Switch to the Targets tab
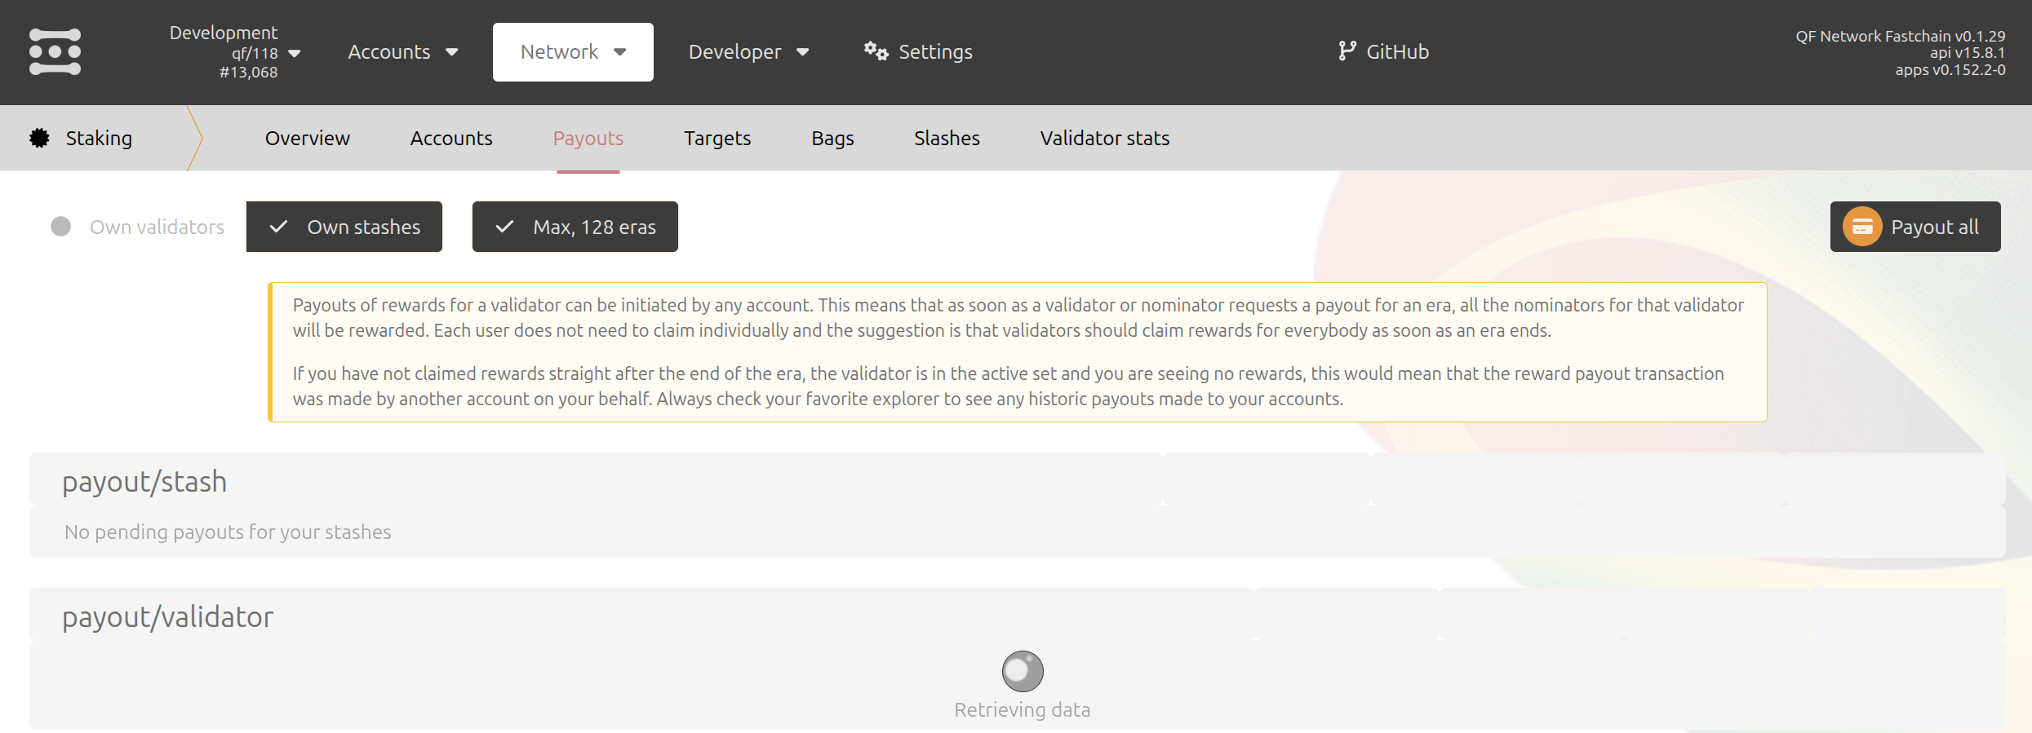Screen dimensions: 2032x733 [x=717, y=139]
